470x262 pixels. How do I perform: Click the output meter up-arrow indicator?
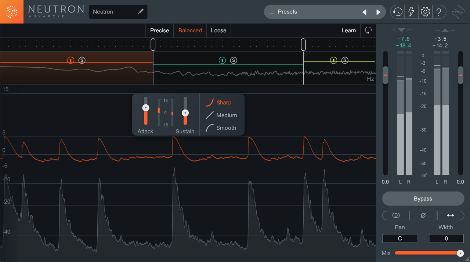[445, 30]
